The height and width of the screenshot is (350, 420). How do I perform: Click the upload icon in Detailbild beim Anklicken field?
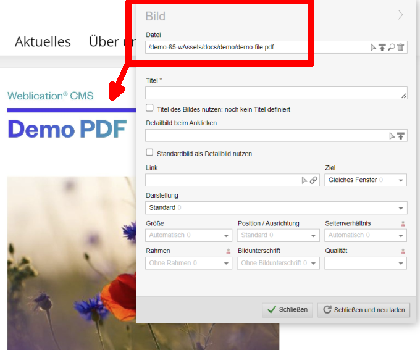coord(401,136)
